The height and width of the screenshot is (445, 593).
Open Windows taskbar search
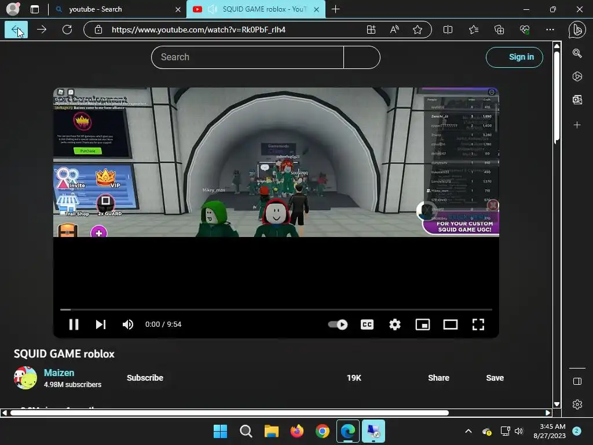click(x=246, y=431)
